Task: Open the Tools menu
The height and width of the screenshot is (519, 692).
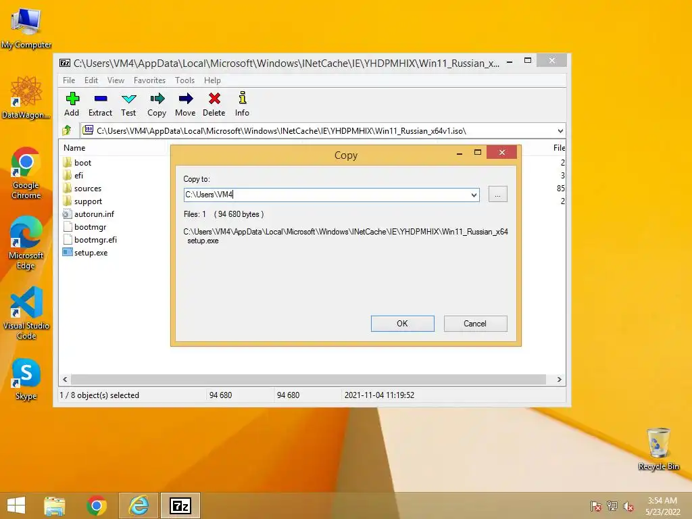Action: [185, 80]
